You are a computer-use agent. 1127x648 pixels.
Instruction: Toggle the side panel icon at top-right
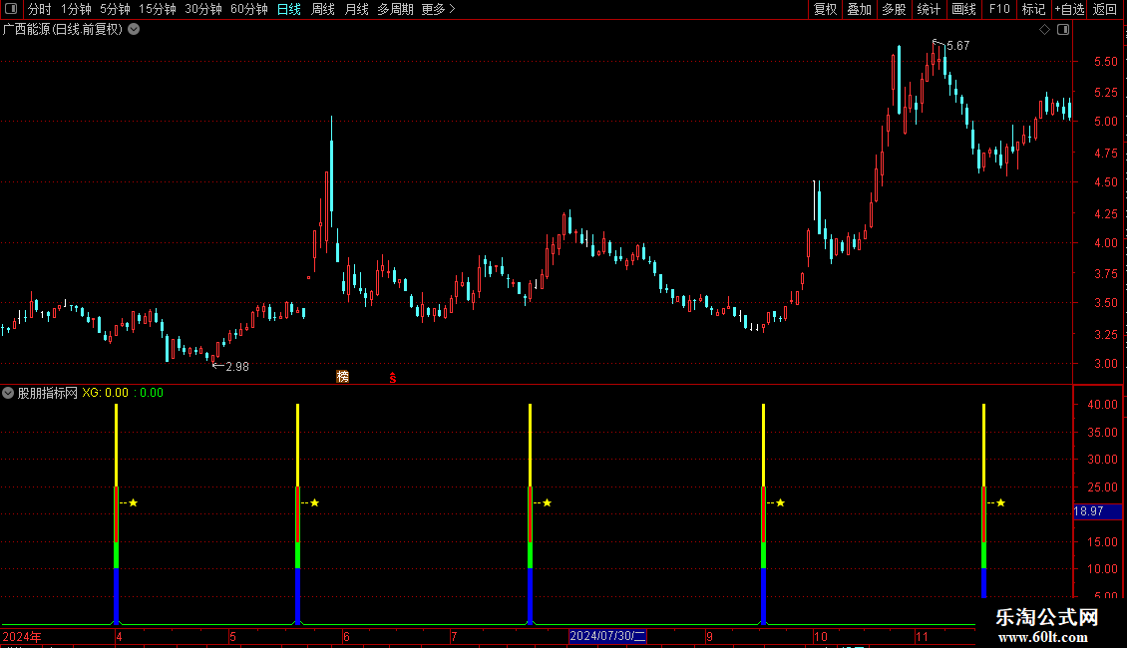pos(1063,30)
